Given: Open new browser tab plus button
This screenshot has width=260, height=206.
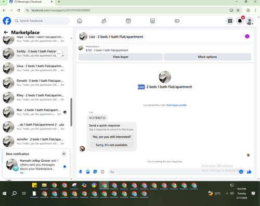Looking at the screenshot, I should 59,2.
